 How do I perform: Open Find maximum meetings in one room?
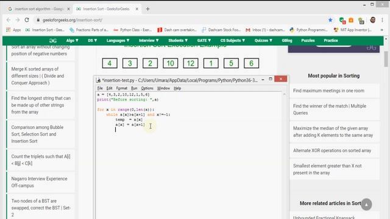(x=328, y=91)
